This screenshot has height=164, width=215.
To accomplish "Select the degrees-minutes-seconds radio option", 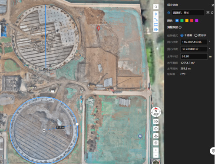I will coord(196,35).
